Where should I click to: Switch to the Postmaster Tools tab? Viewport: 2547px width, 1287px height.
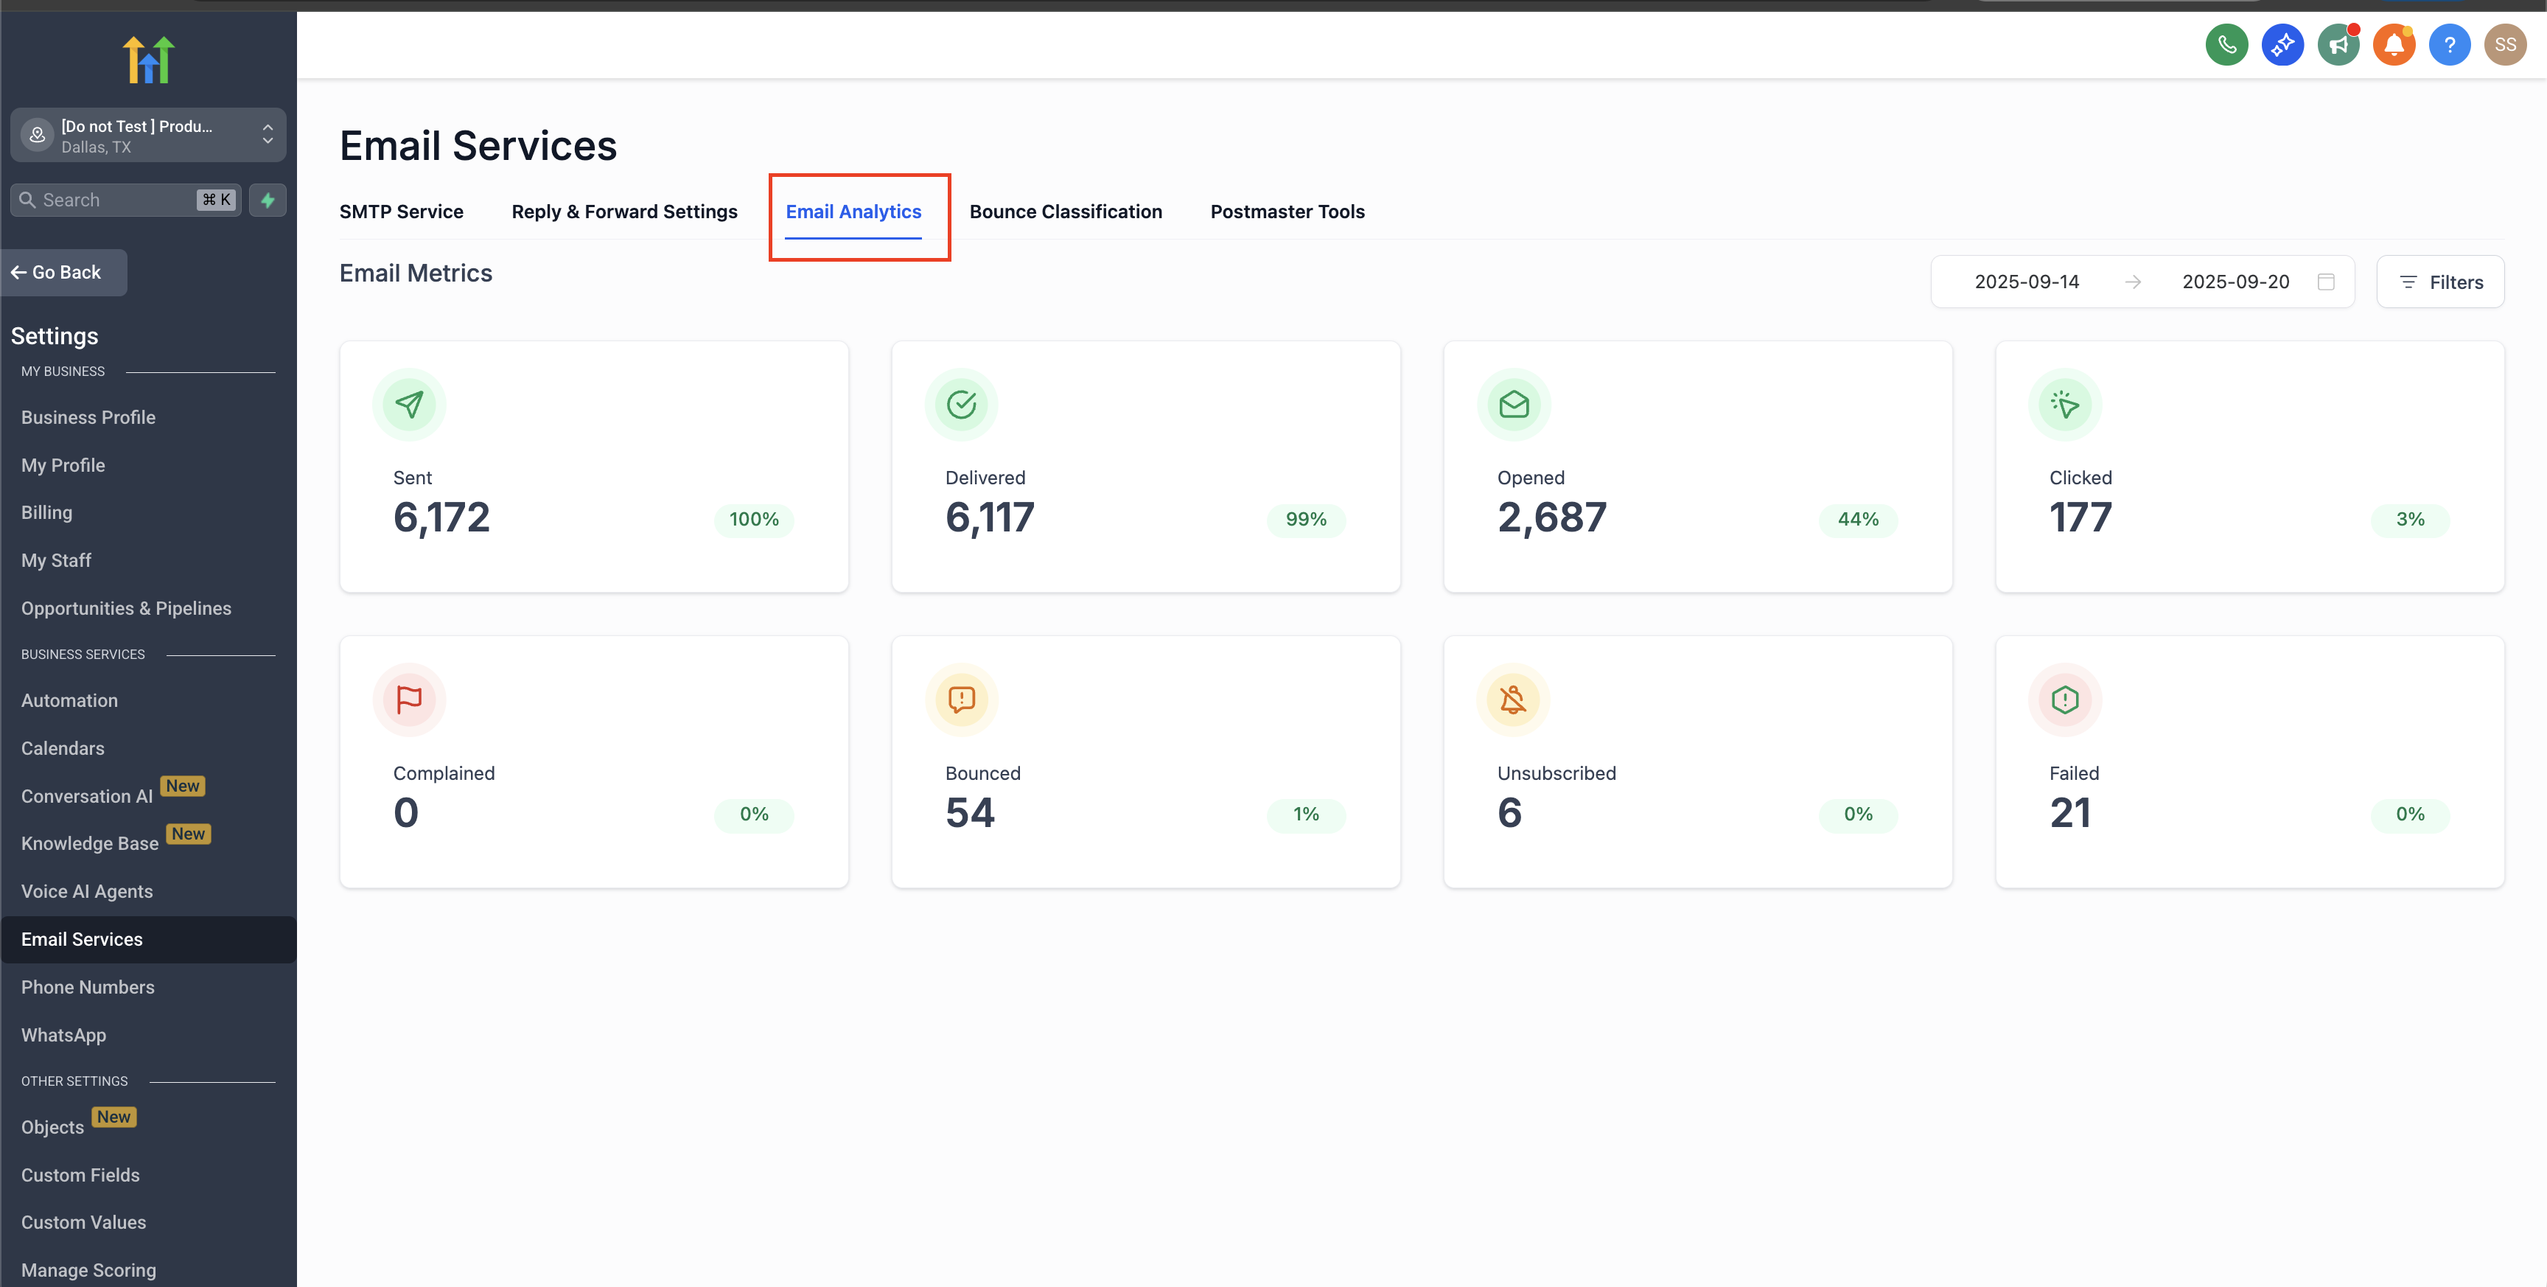(x=1286, y=212)
